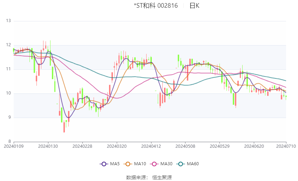Click the chart title *ST和科 002816
Screen dimensions: 298x181
[156, 6]
